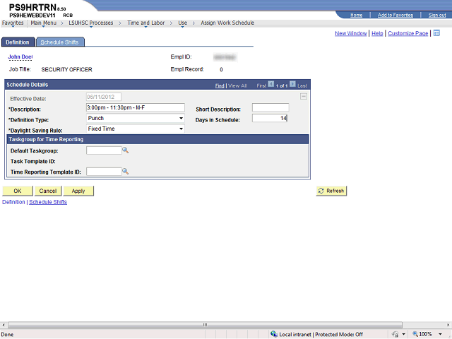Switch to the Schedule Shifts tab
Screen dimensions: 452x339
59,42
